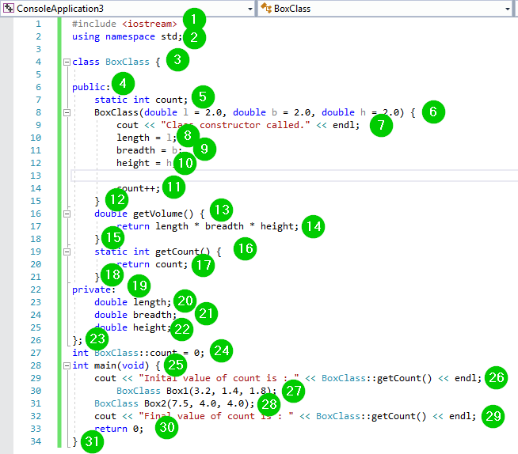This screenshot has width=518, height=454.
Task: Click the iostream include on line 1
Action: (x=149, y=24)
